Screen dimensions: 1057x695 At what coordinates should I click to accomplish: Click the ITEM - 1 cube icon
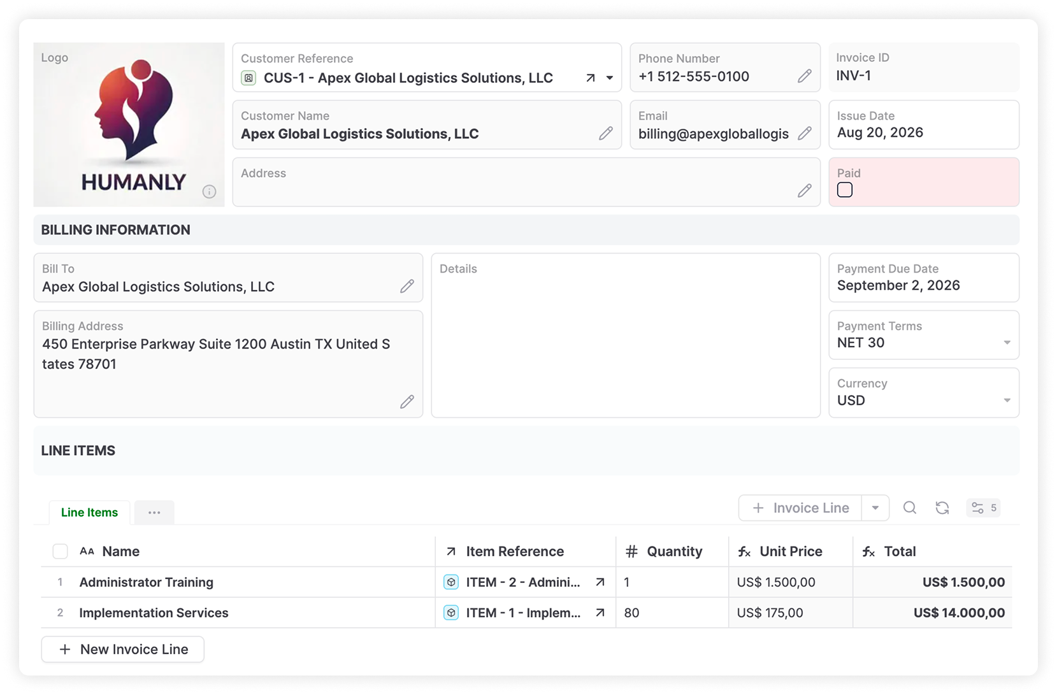coord(451,613)
